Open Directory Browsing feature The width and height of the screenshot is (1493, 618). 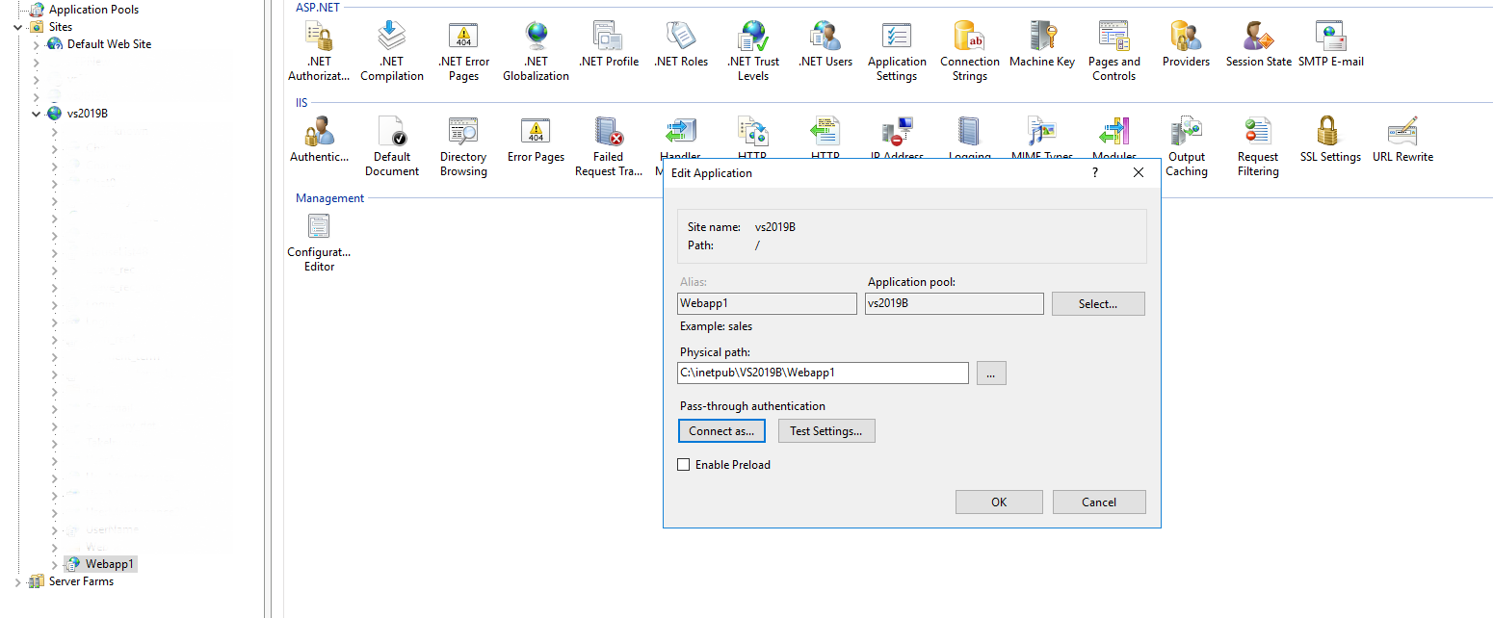[x=463, y=146]
